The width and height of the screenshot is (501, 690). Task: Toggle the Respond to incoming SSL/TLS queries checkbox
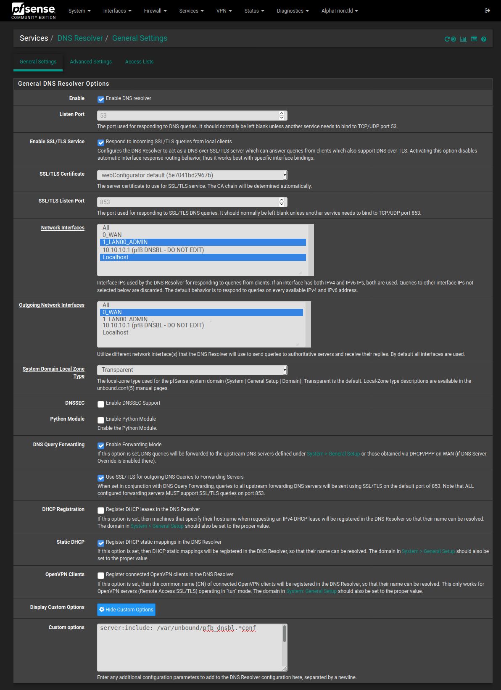tap(101, 142)
